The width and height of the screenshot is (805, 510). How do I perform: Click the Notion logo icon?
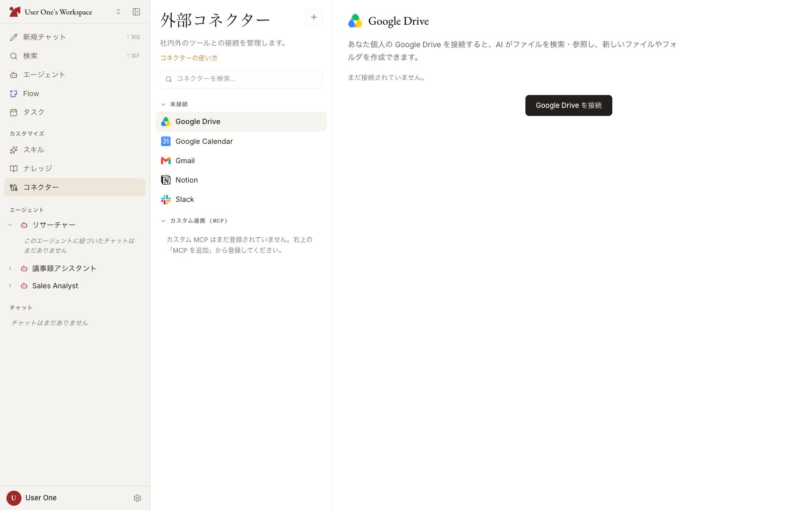[166, 180]
